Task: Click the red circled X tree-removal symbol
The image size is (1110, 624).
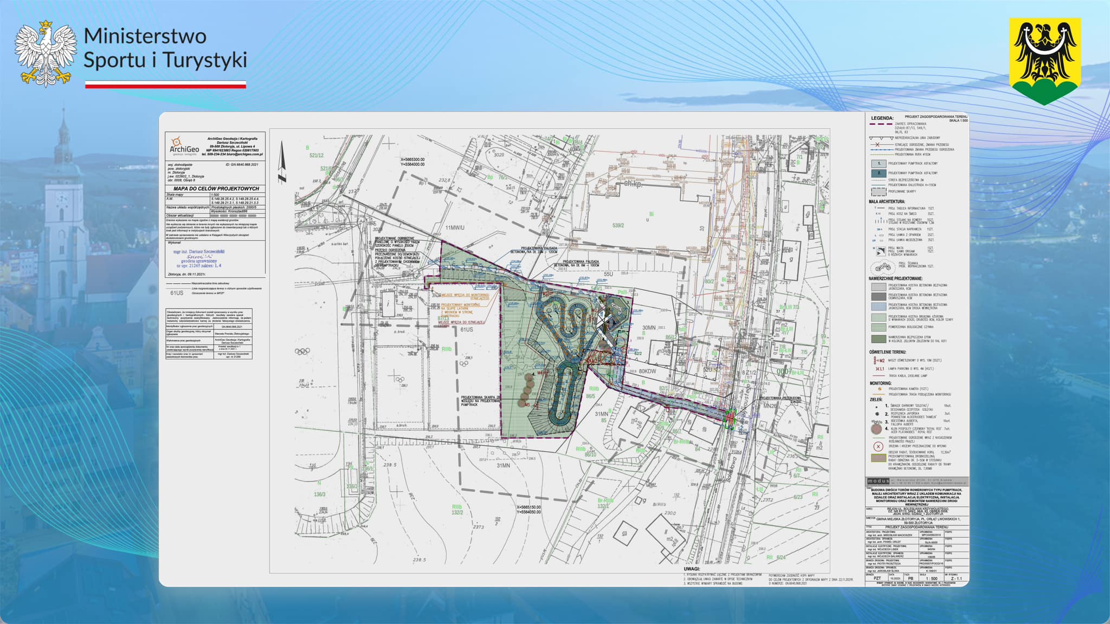Action: [x=879, y=447]
